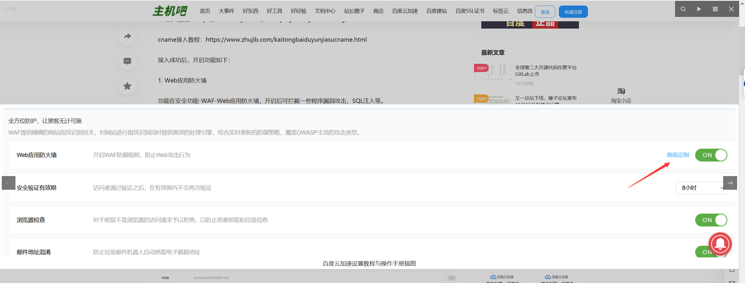
Task: Click the 主机吧 site logo
Action: [x=170, y=11]
